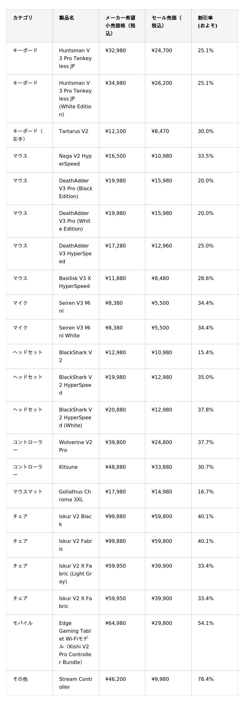Image resolution: width=250 pixels, height=705 pixels.
Task: Click the Stream Controller product name
Action: [76, 683]
